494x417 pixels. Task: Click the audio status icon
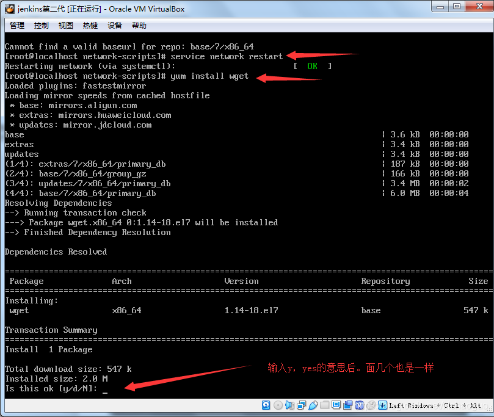click(x=289, y=405)
